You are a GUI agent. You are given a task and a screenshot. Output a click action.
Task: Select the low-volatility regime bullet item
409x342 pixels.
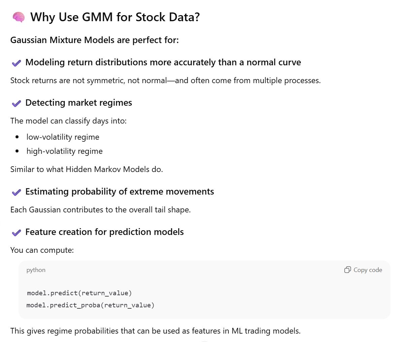coord(63,137)
